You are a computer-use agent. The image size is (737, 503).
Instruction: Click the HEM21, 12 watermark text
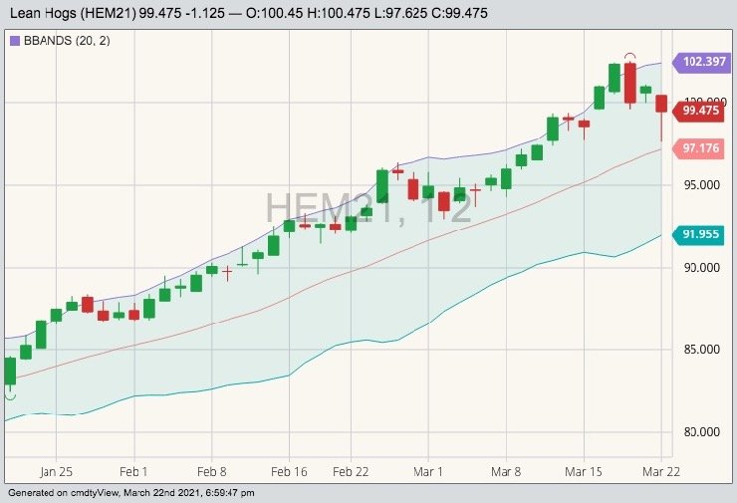(x=368, y=208)
